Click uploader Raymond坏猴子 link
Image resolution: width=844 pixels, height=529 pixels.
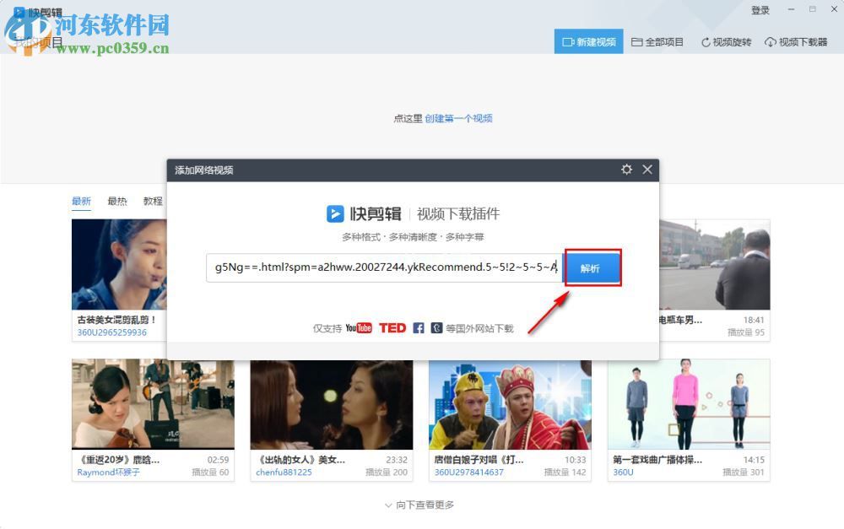tap(108, 472)
